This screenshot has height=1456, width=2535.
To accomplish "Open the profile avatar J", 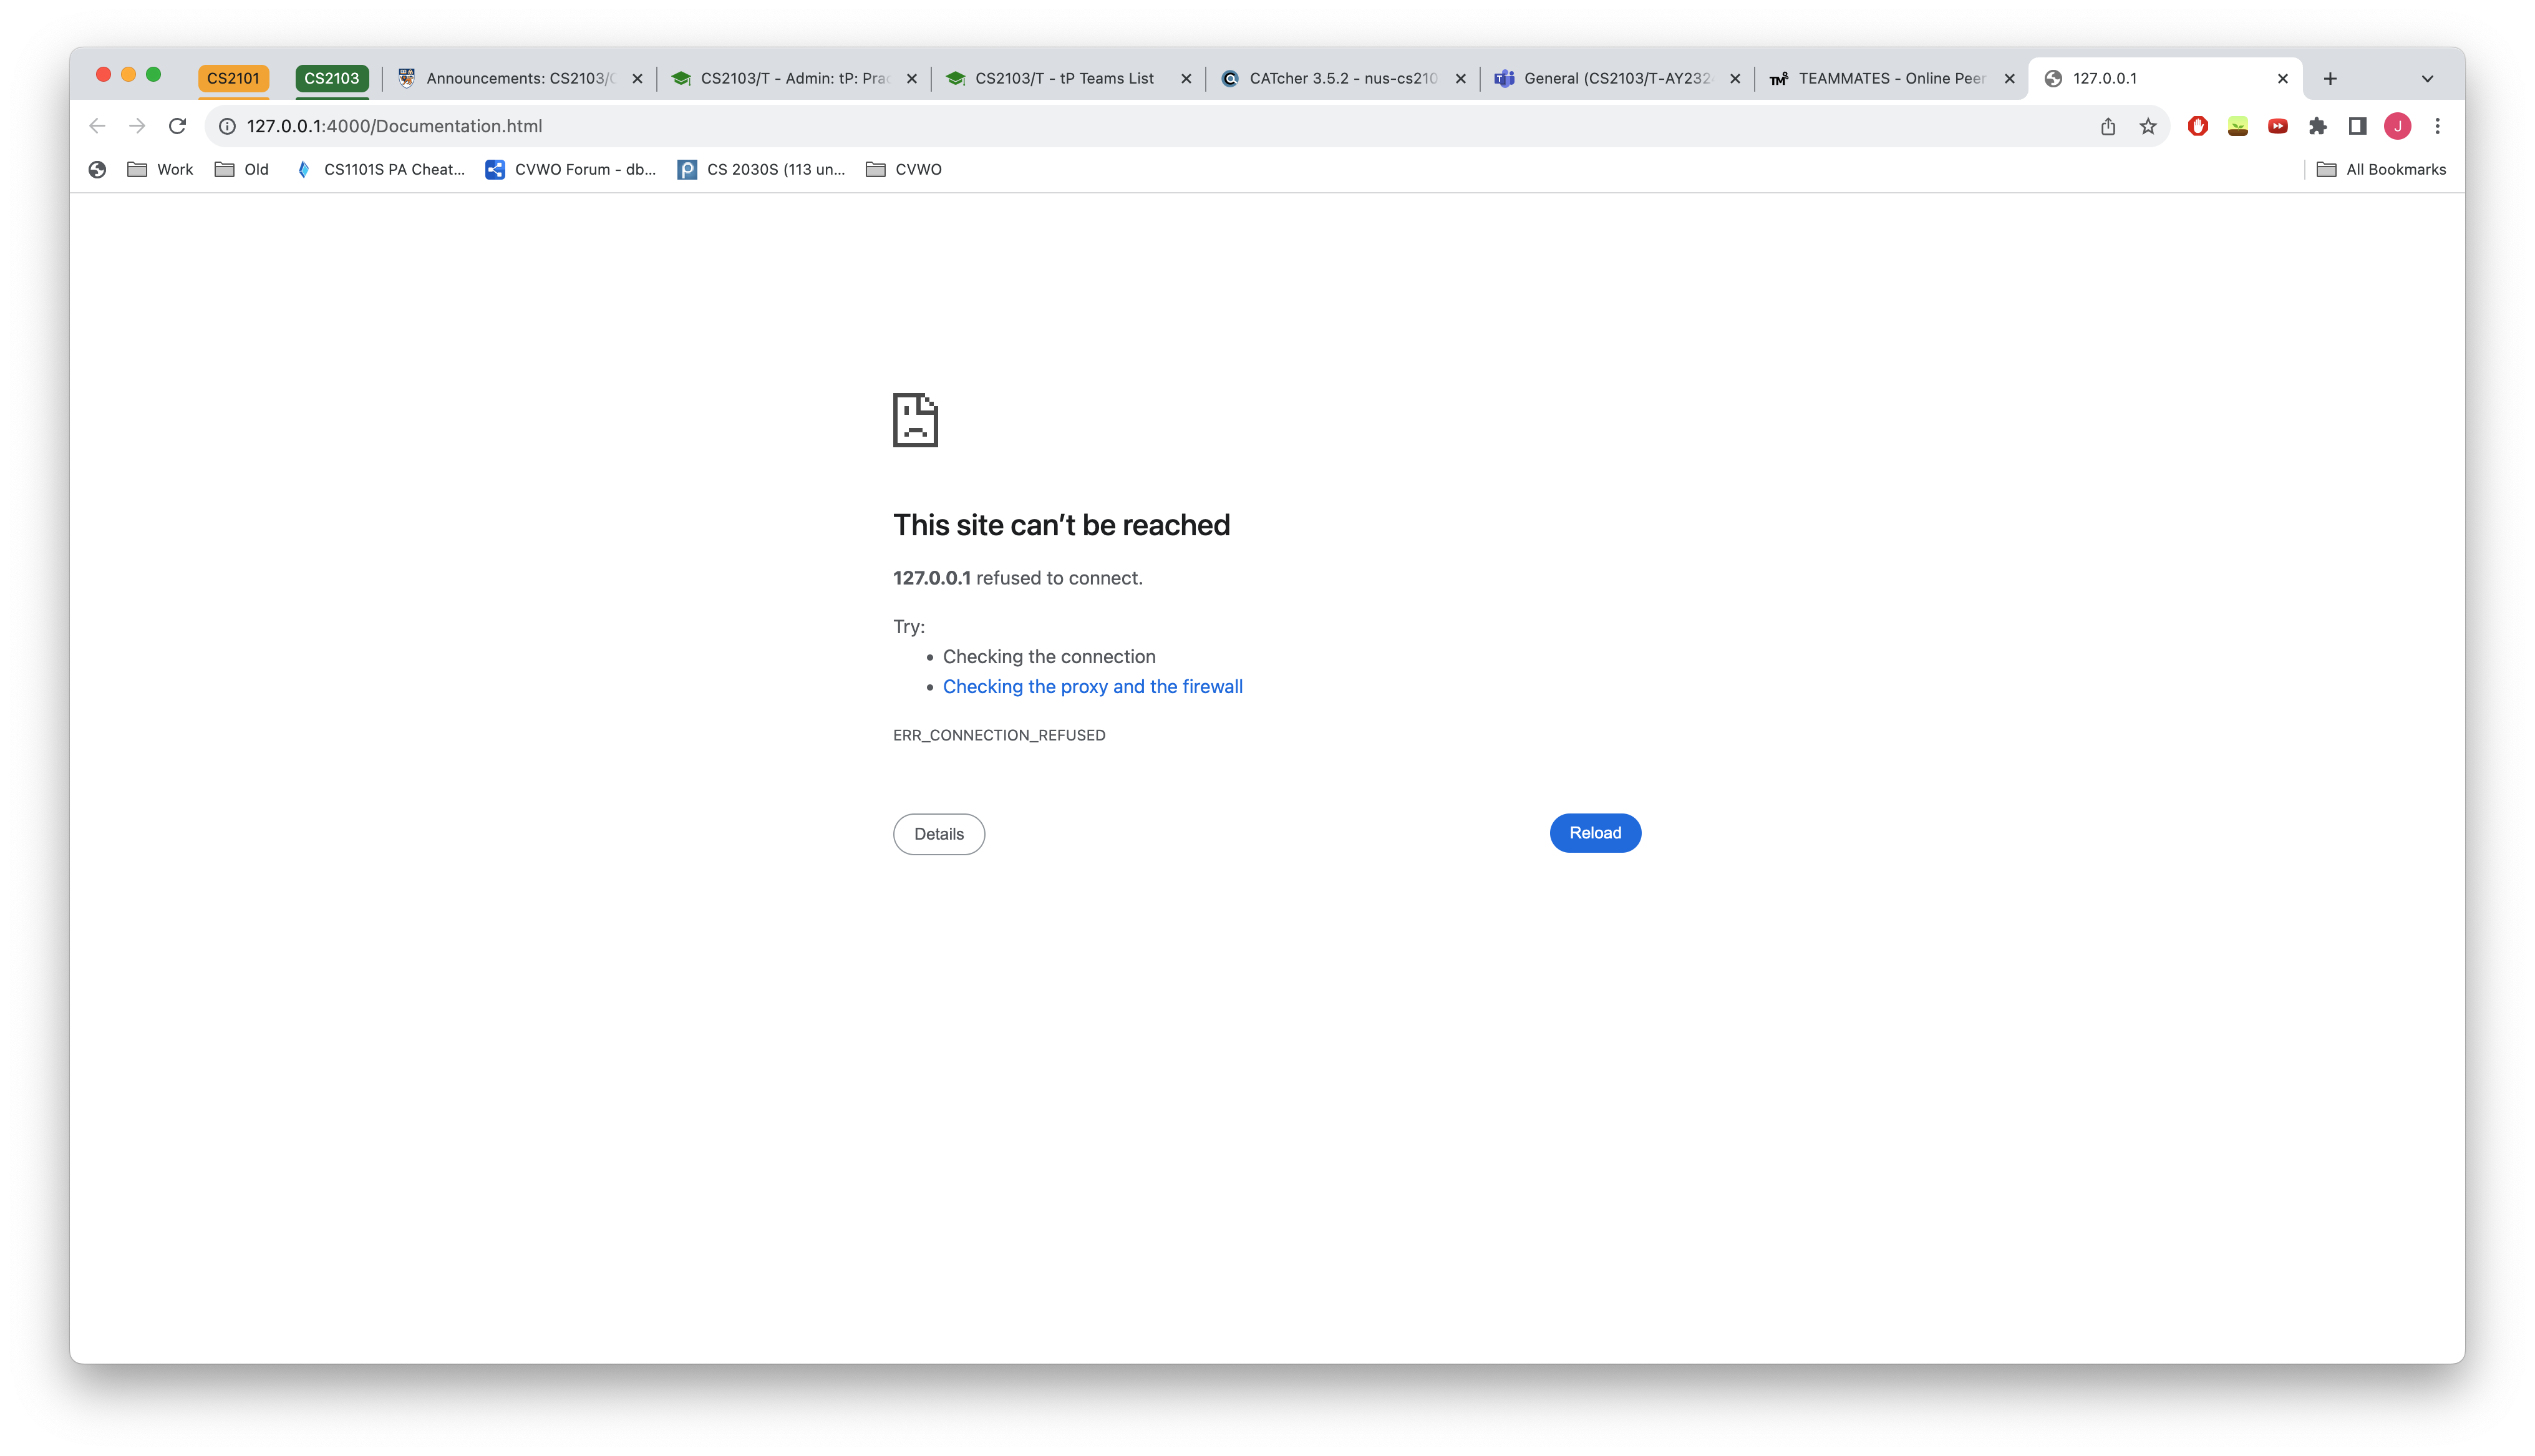I will [2397, 126].
